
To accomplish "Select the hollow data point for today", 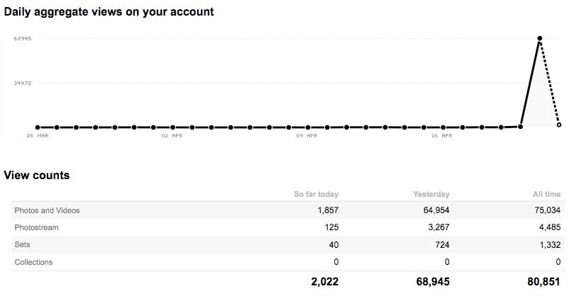I will pyautogui.click(x=559, y=125).
